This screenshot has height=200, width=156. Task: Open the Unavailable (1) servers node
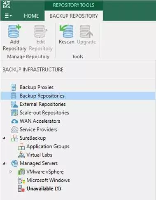pyautogui.click(x=44, y=188)
